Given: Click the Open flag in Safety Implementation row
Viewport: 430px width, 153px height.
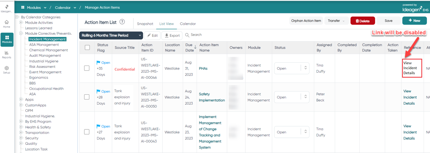Looking at the screenshot, I should click(103, 91).
